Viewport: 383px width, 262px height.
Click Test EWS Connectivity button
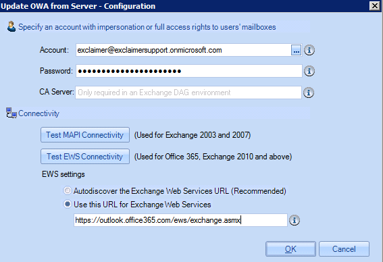coord(85,157)
